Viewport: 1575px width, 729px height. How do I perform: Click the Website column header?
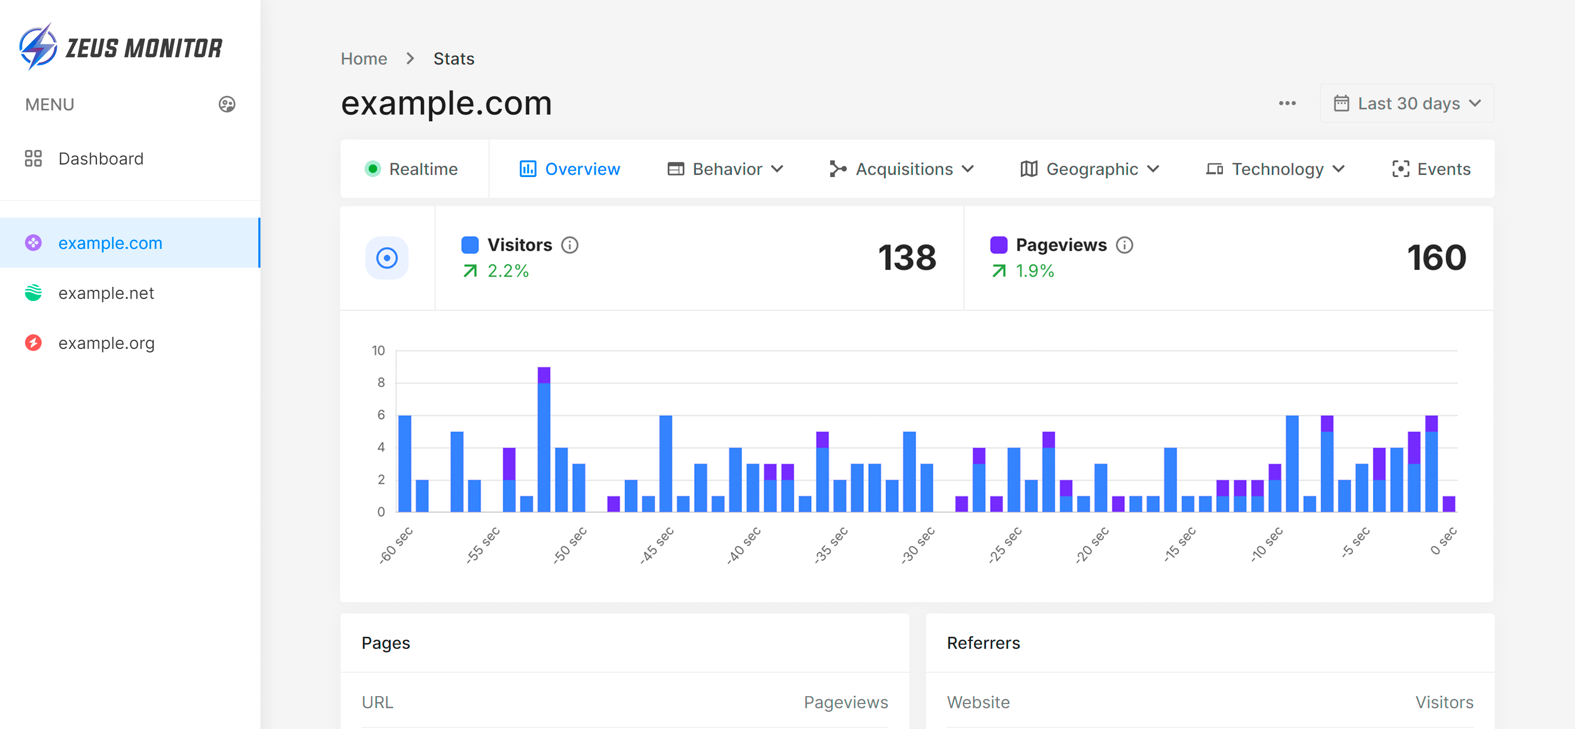(978, 702)
